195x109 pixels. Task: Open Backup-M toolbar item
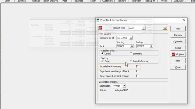pos(150,1)
